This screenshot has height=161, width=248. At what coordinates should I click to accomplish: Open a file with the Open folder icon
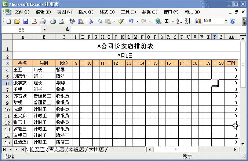click(x=17, y=21)
